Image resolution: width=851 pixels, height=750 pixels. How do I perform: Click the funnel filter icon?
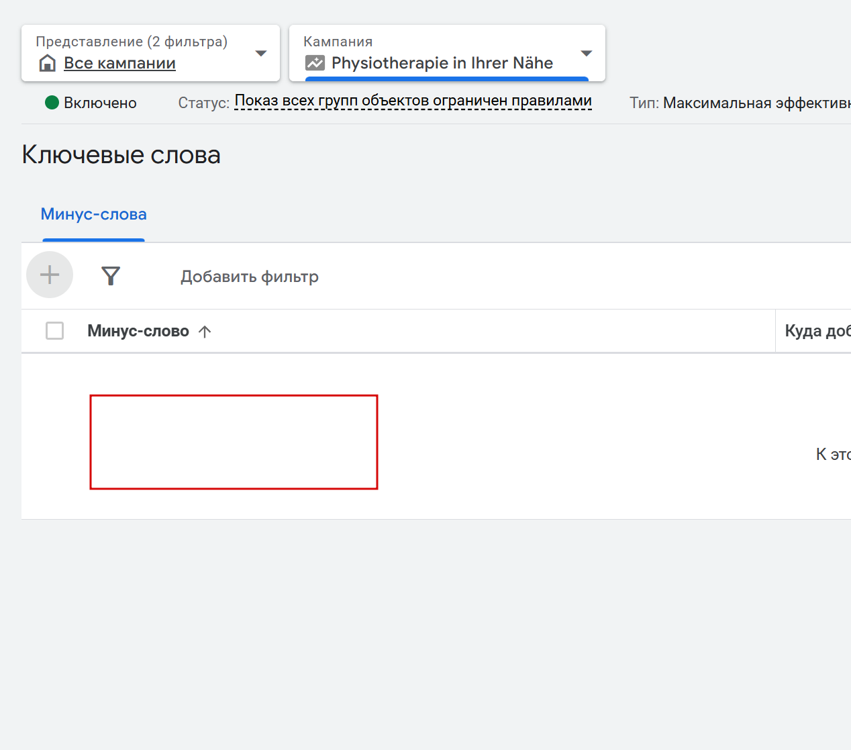111,276
